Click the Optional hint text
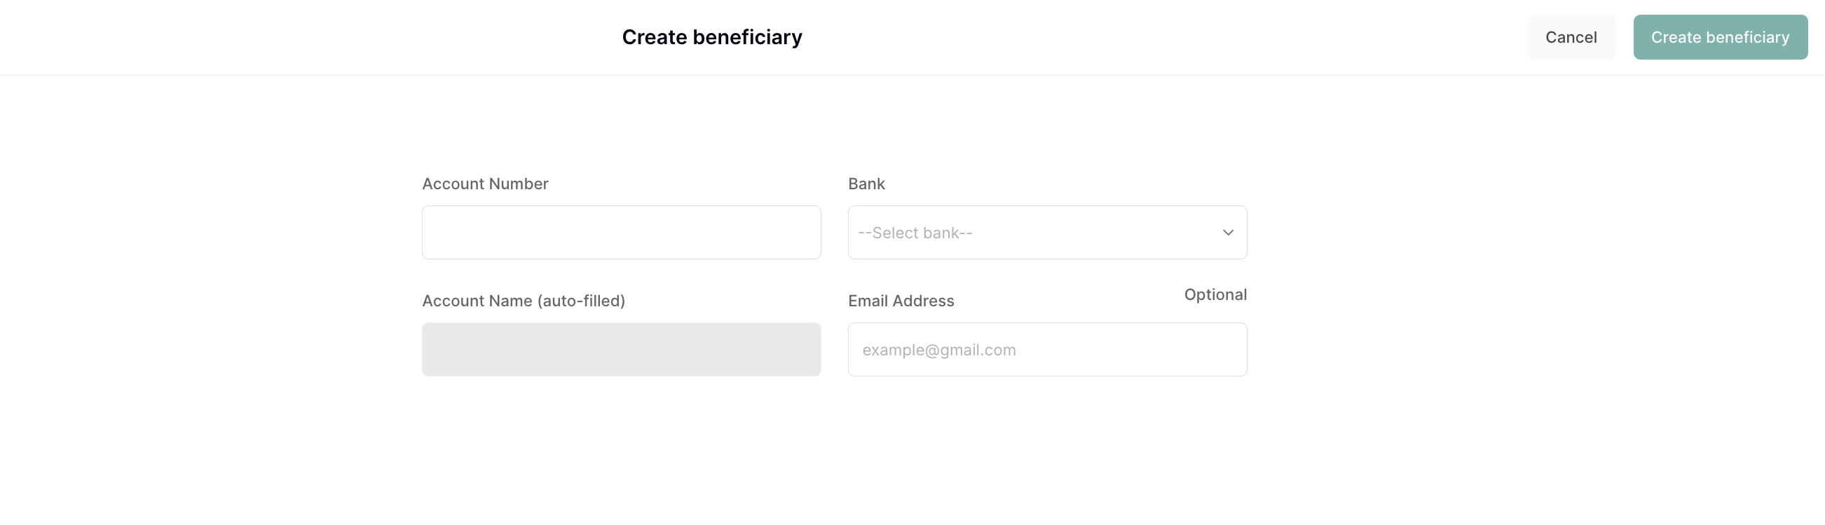 (x=1215, y=294)
